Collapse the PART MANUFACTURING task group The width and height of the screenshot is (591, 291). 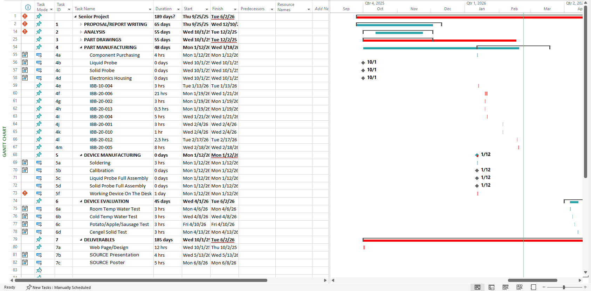[81, 48]
